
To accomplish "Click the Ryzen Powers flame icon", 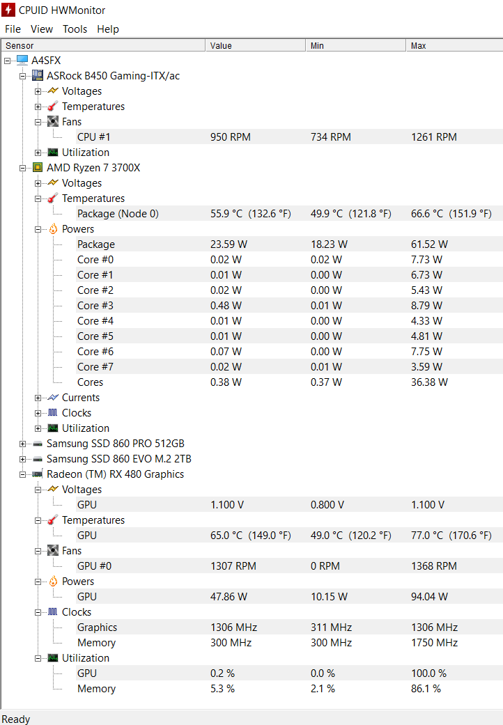I will click(x=53, y=229).
